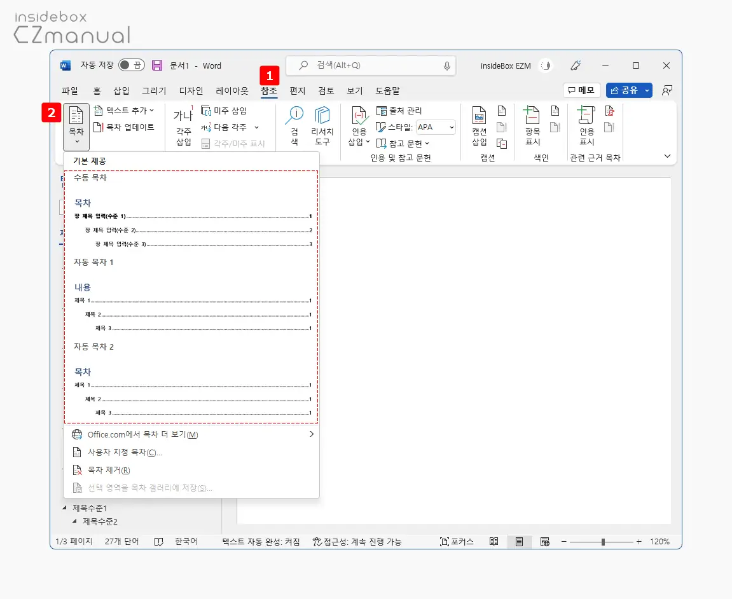The image size is (732, 599).
Task: Switch to the 삽입 ribbon tab
Action: (121, 90)
